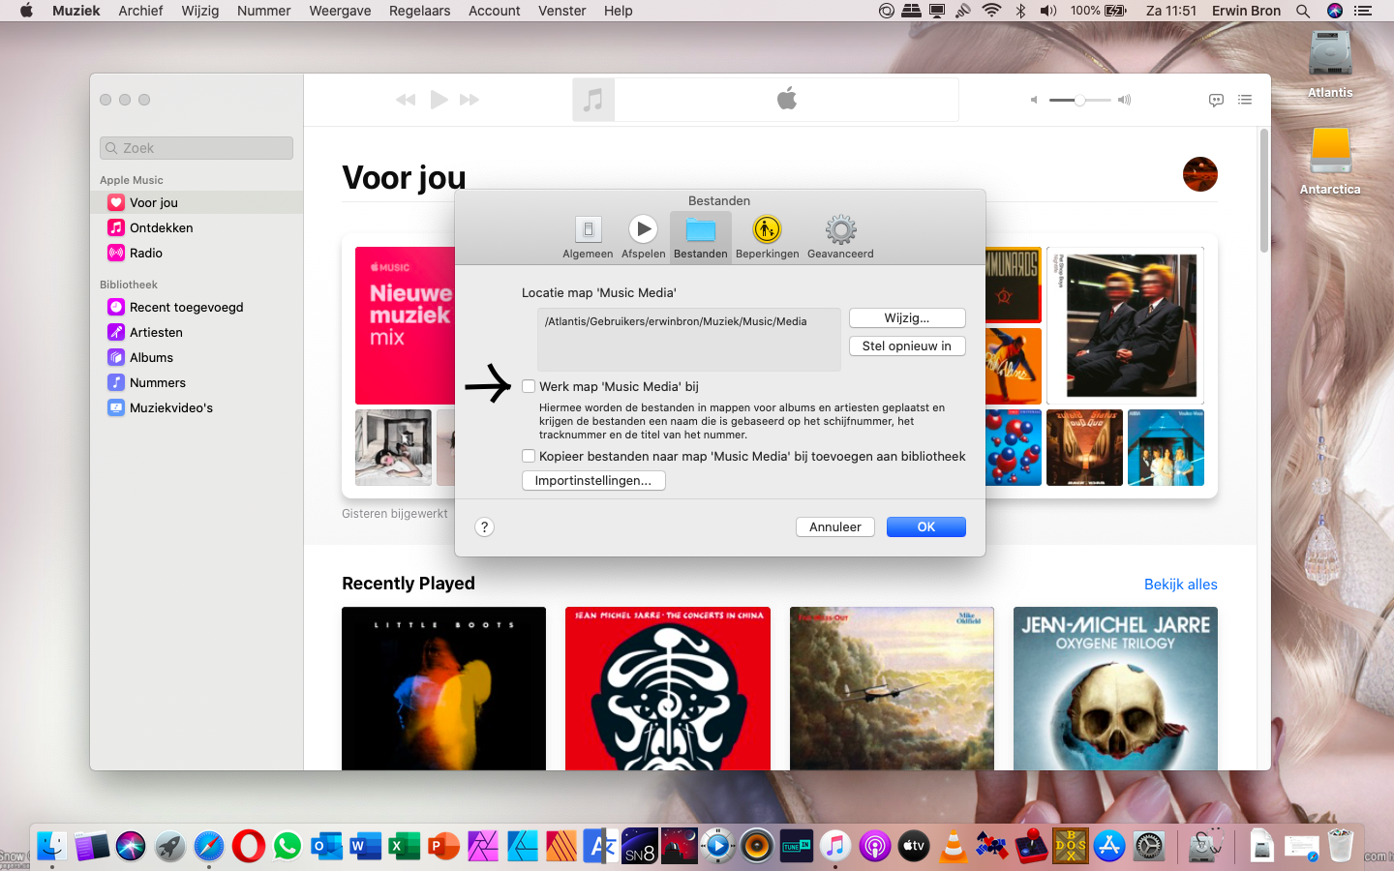Enable 'Kopieer bestanden naar map' checkbox
The height and width of the screenshot is (871, 1394).
click(529, 456)
